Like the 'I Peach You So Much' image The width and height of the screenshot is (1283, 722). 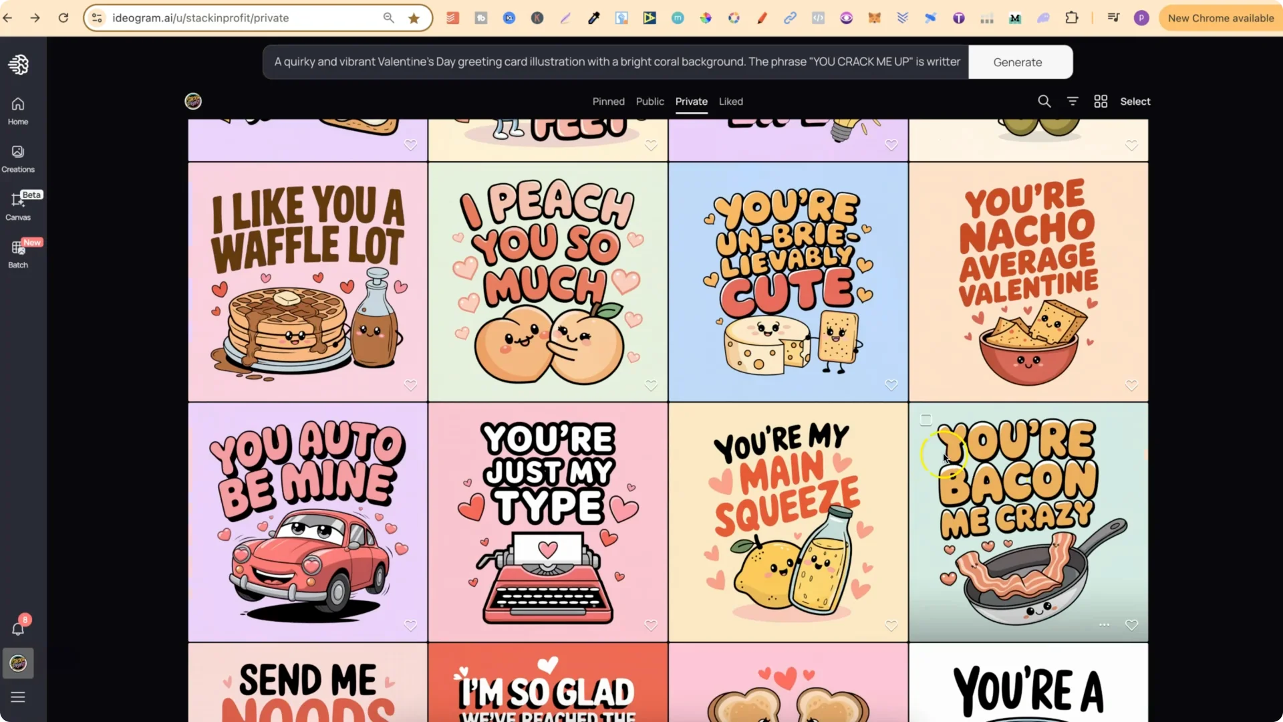click(651, 385)
